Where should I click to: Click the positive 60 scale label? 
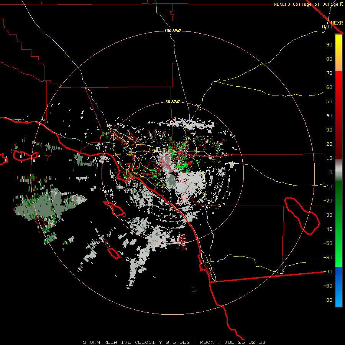(x=329, y=87)
